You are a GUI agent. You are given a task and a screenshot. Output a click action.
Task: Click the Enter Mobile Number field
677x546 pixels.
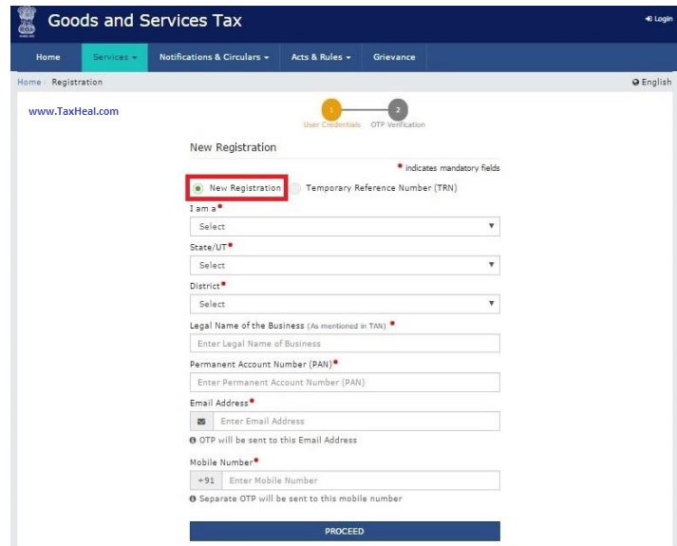click(x=360, y=480)
